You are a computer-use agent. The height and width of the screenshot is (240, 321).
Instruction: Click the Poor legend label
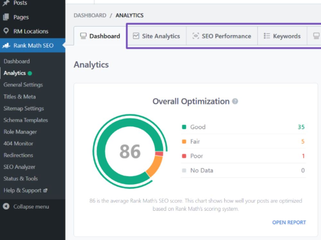196,156
